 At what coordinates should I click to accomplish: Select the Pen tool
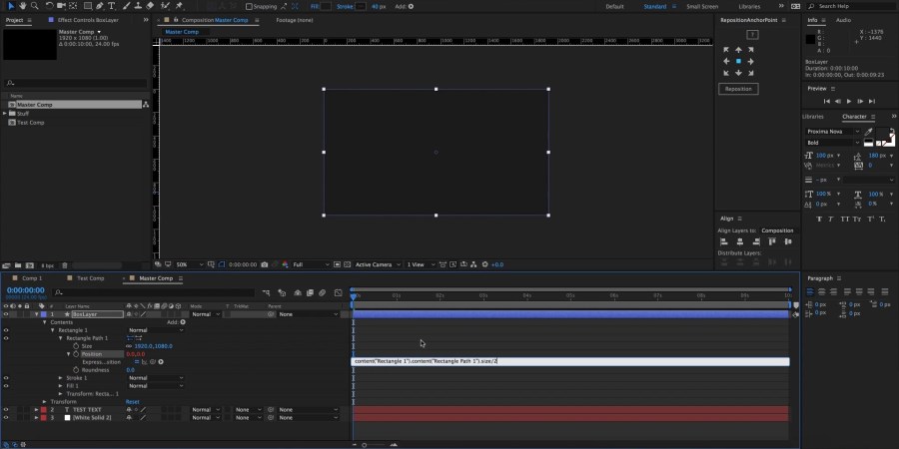pyautogui.click(x=100, y=6)
